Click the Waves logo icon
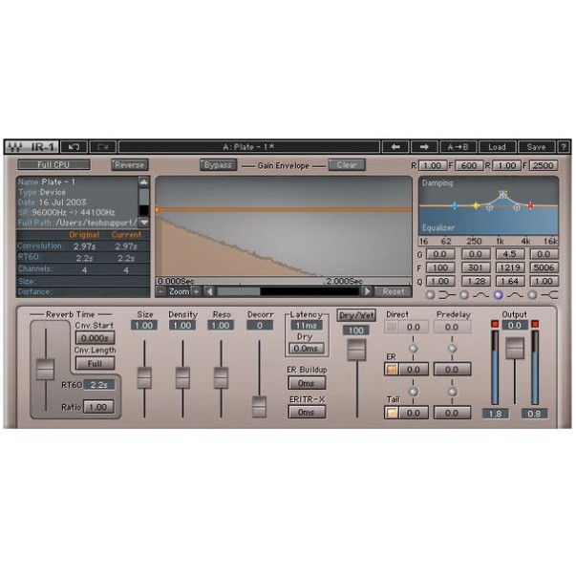 15,147
